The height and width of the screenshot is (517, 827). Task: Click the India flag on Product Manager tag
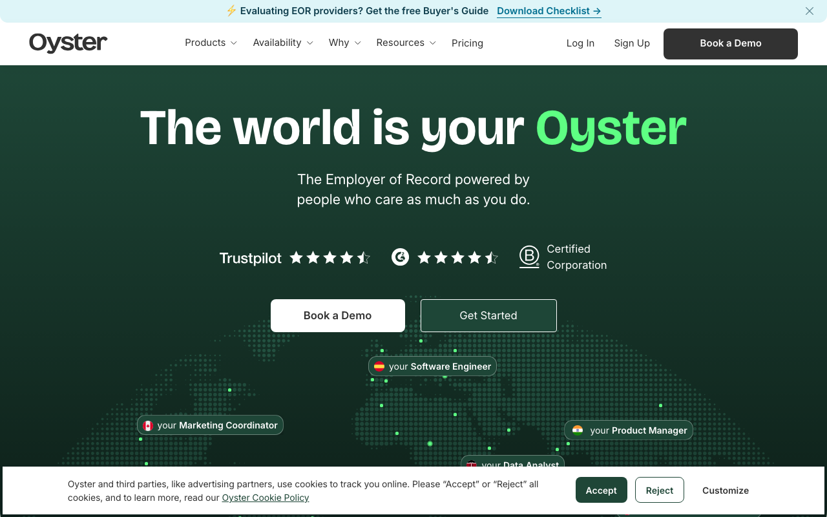click(578, 430)
